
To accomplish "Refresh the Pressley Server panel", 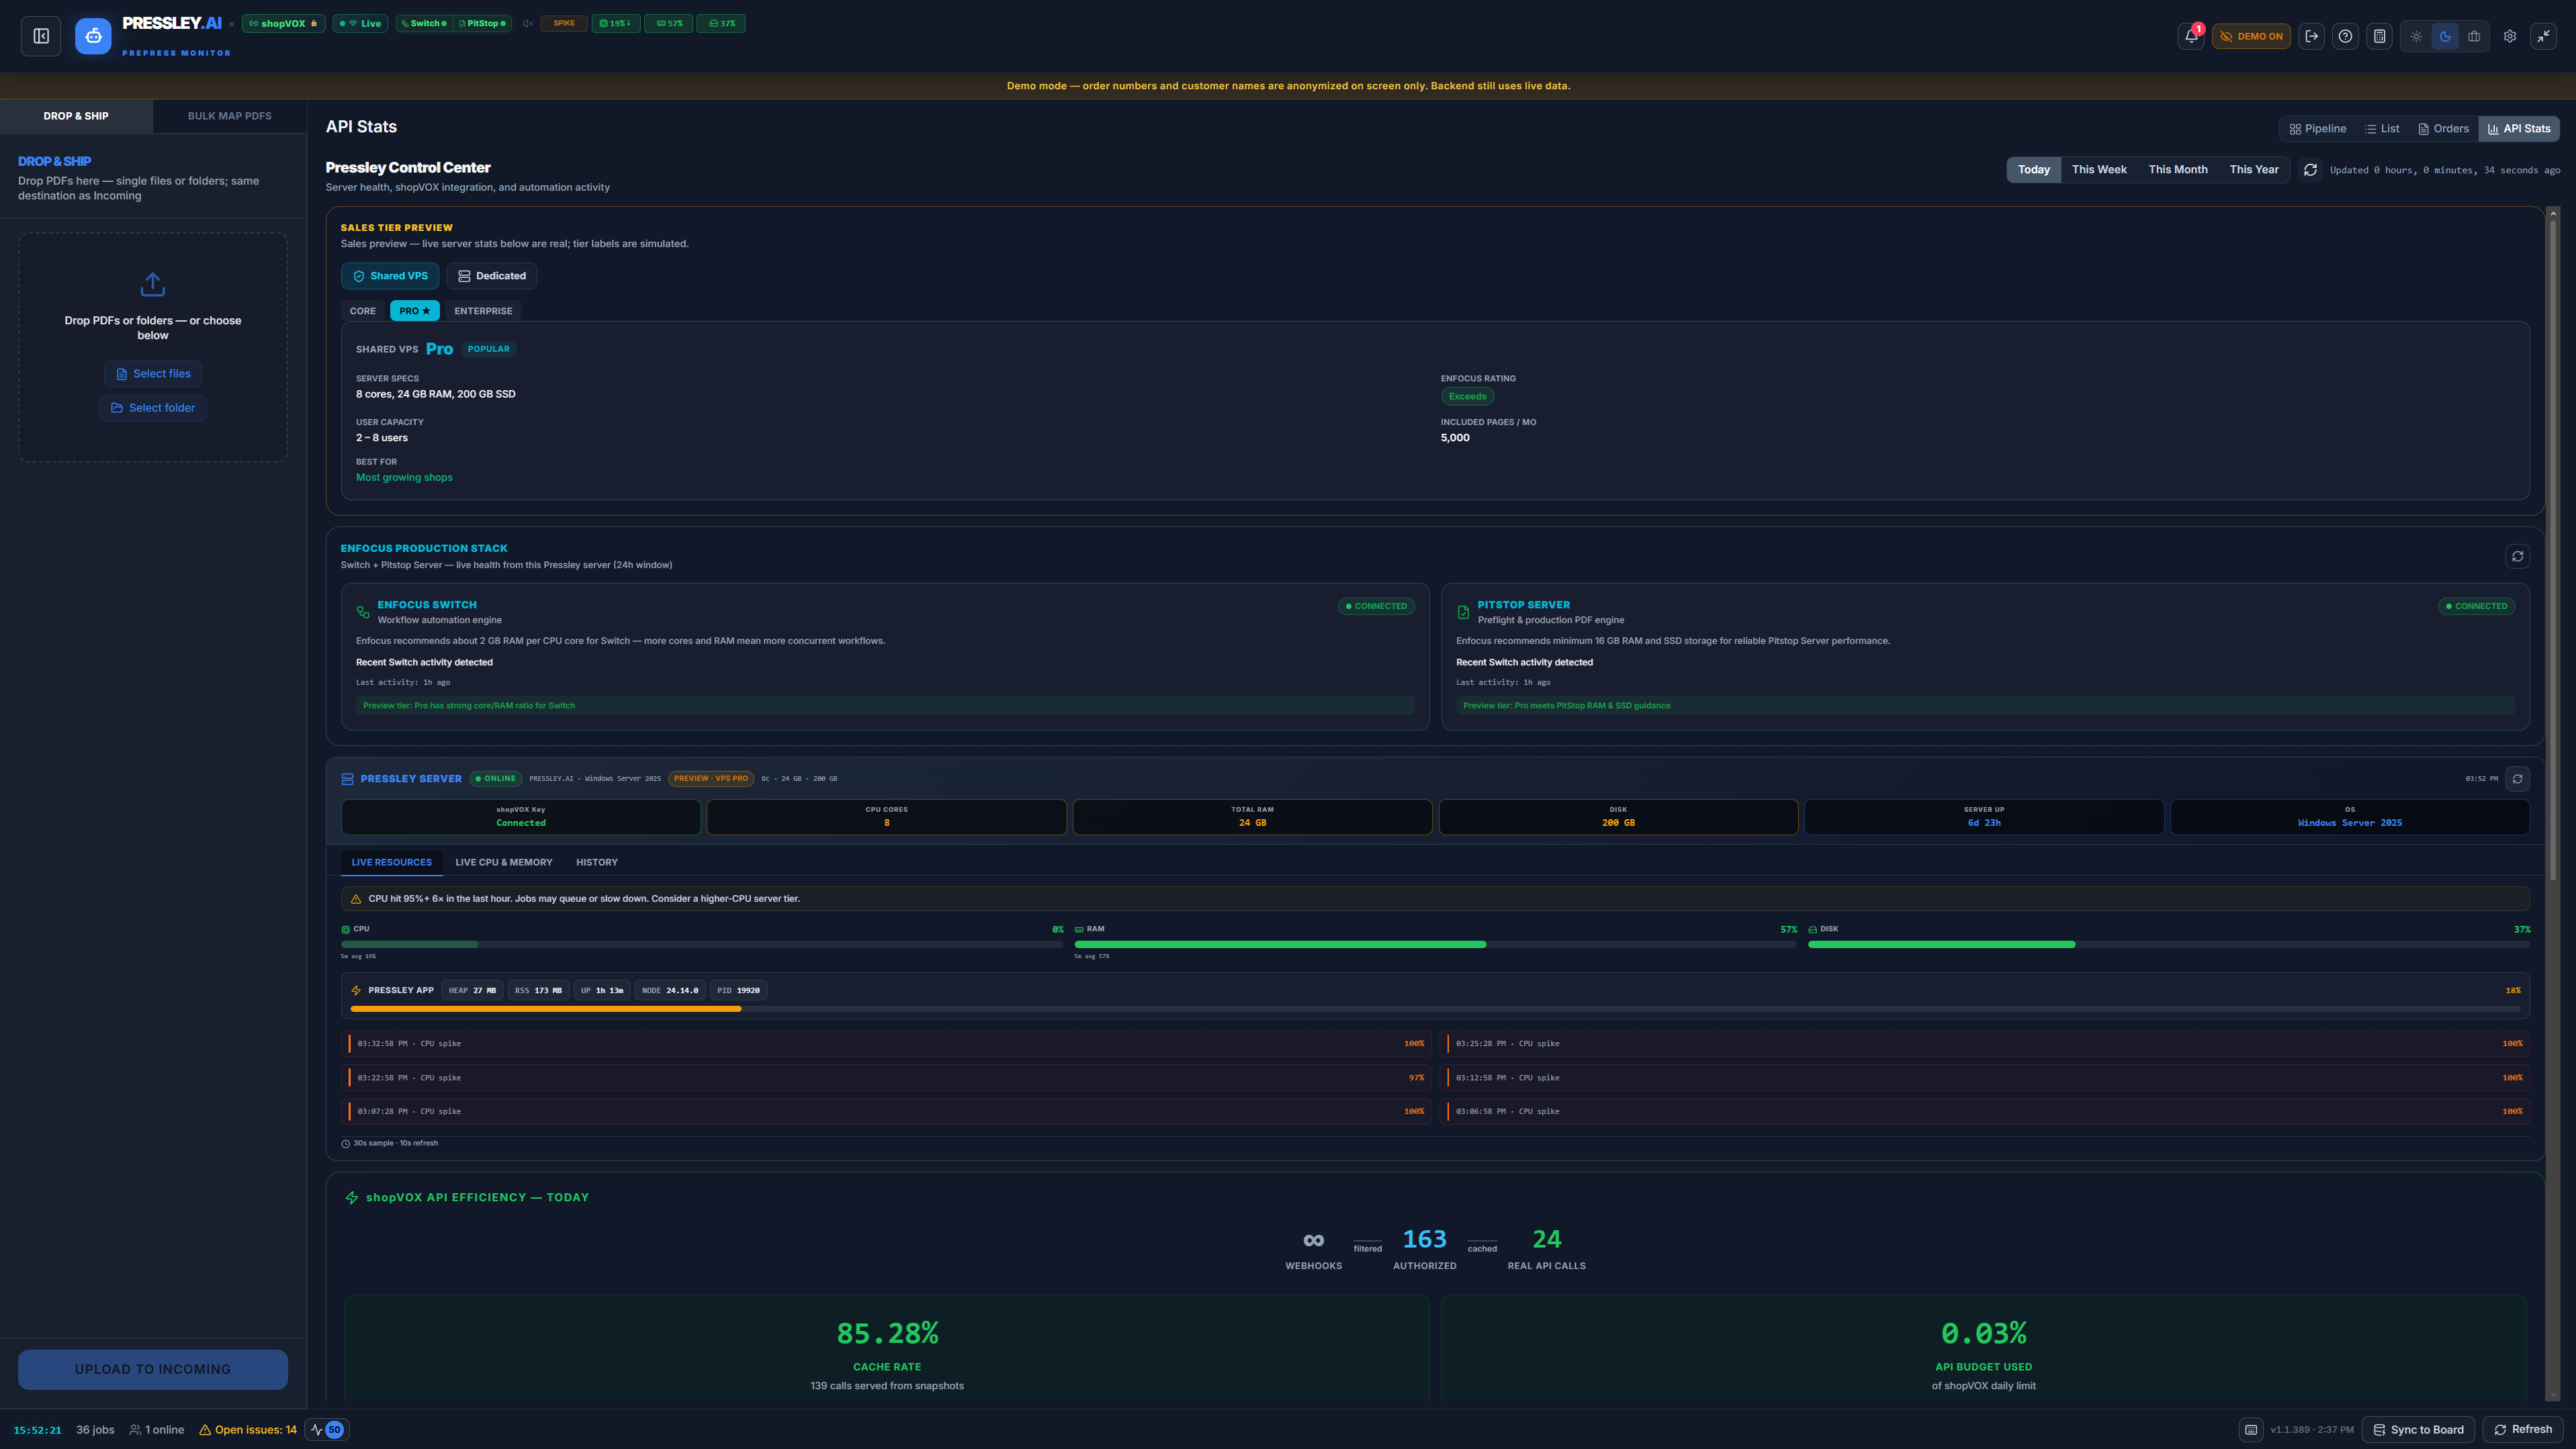I will click(2517, 778).
